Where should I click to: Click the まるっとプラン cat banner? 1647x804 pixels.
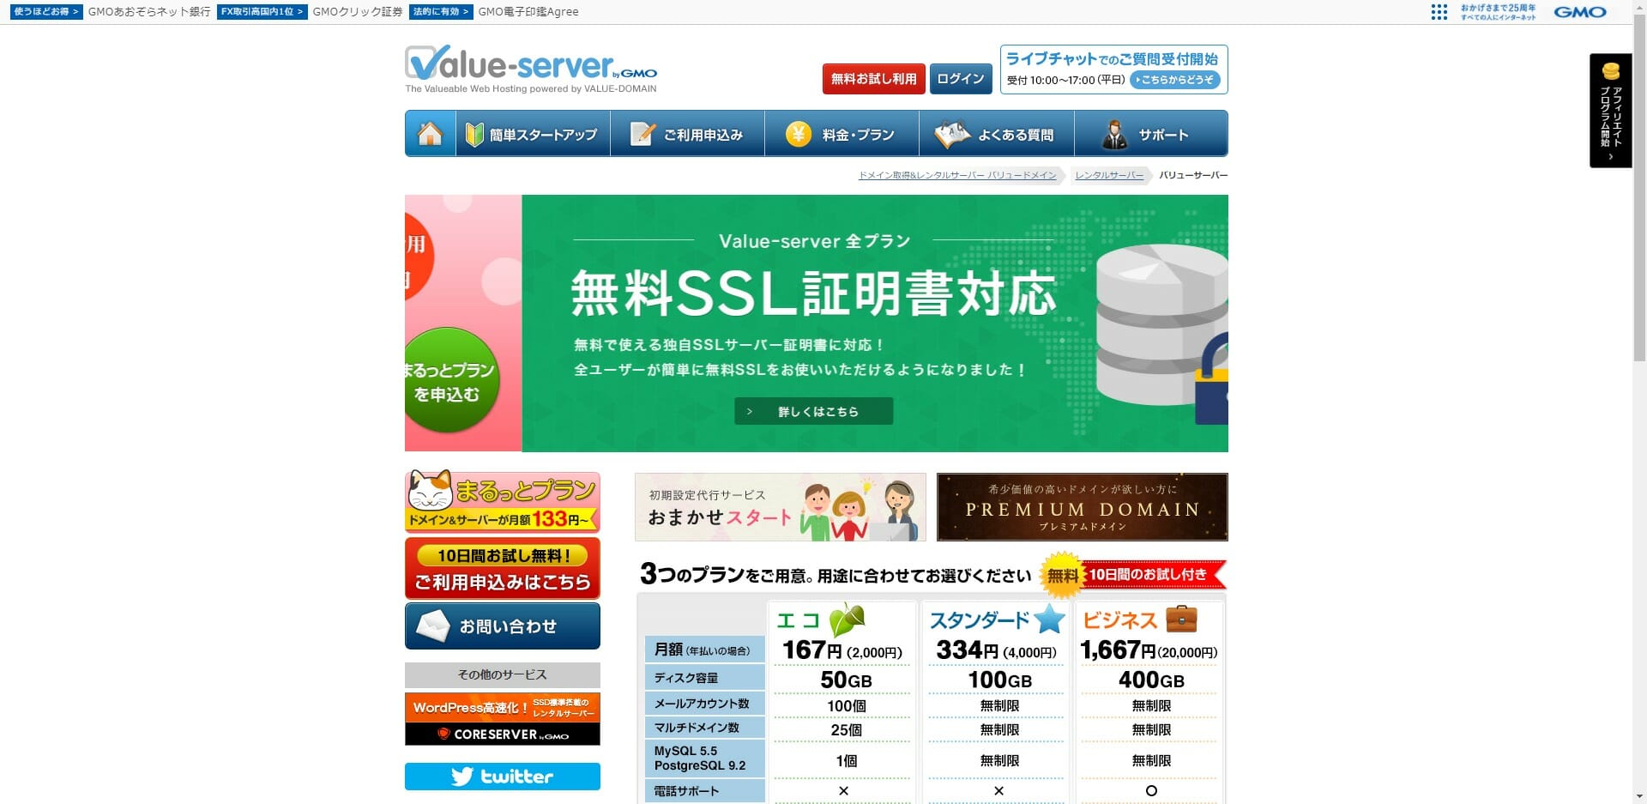pos(502,502)
